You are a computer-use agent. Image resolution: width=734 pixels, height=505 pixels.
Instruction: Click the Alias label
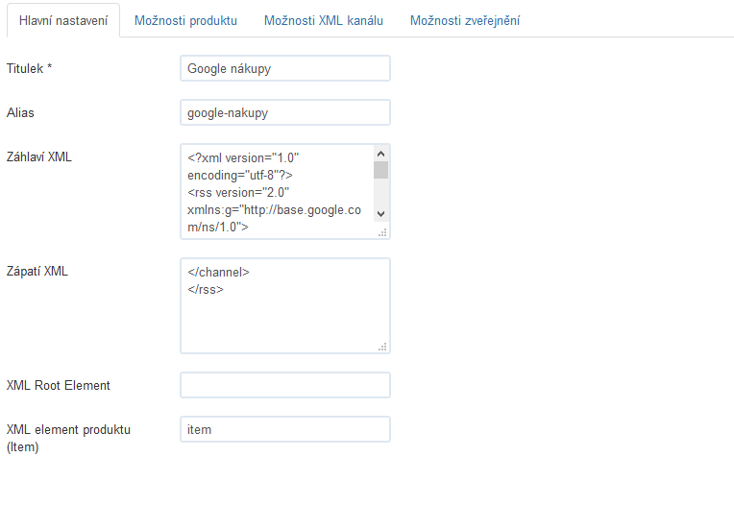[x=20, y=112]
